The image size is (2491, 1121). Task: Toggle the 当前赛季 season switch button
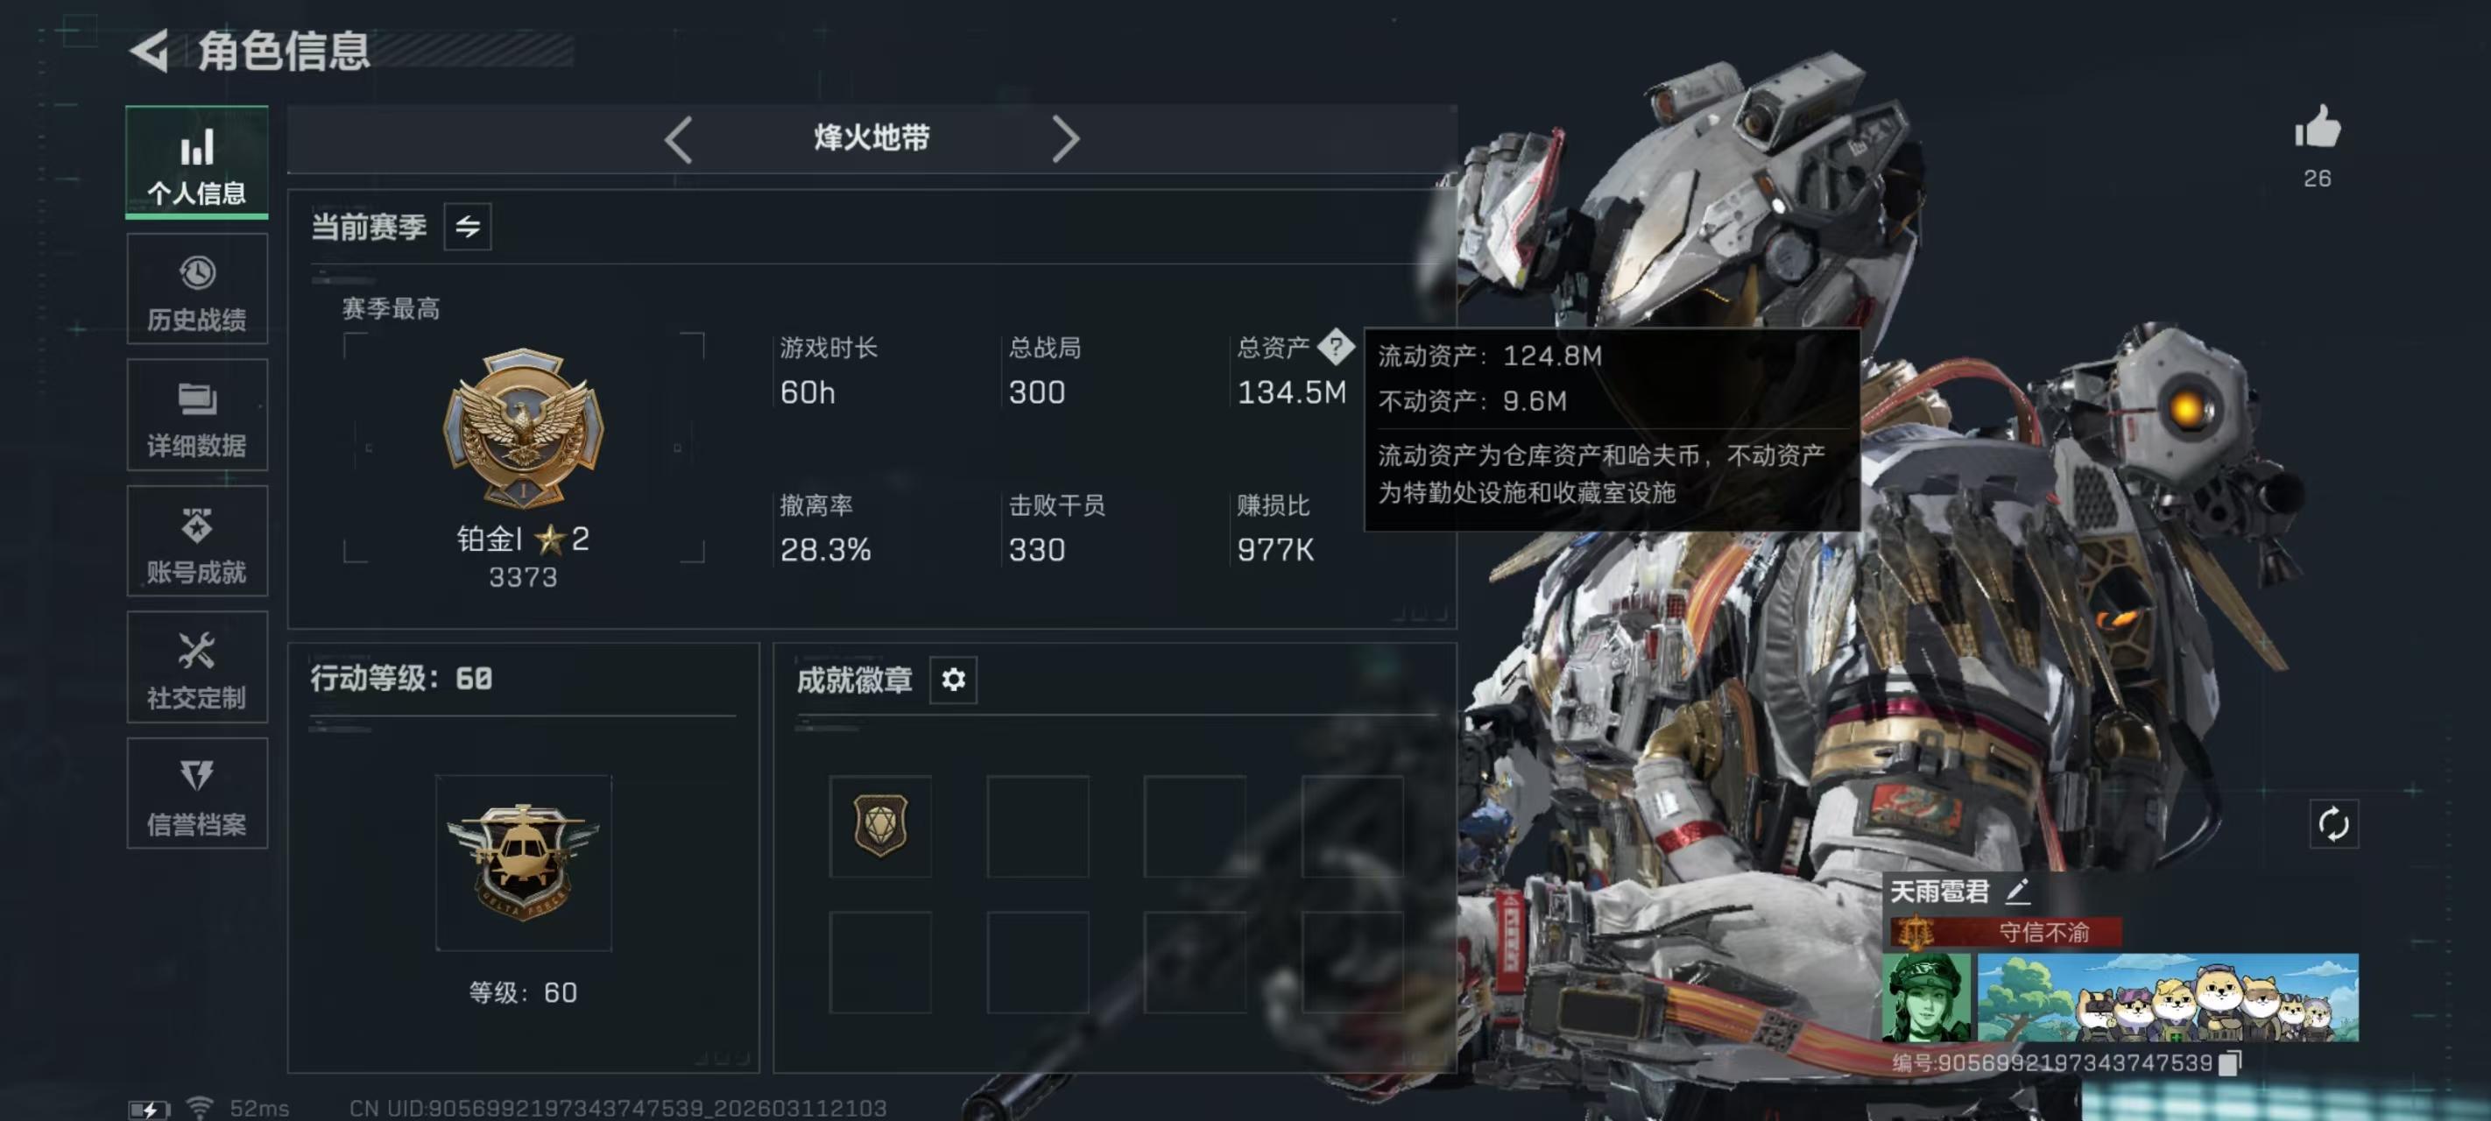coord(468,226)
